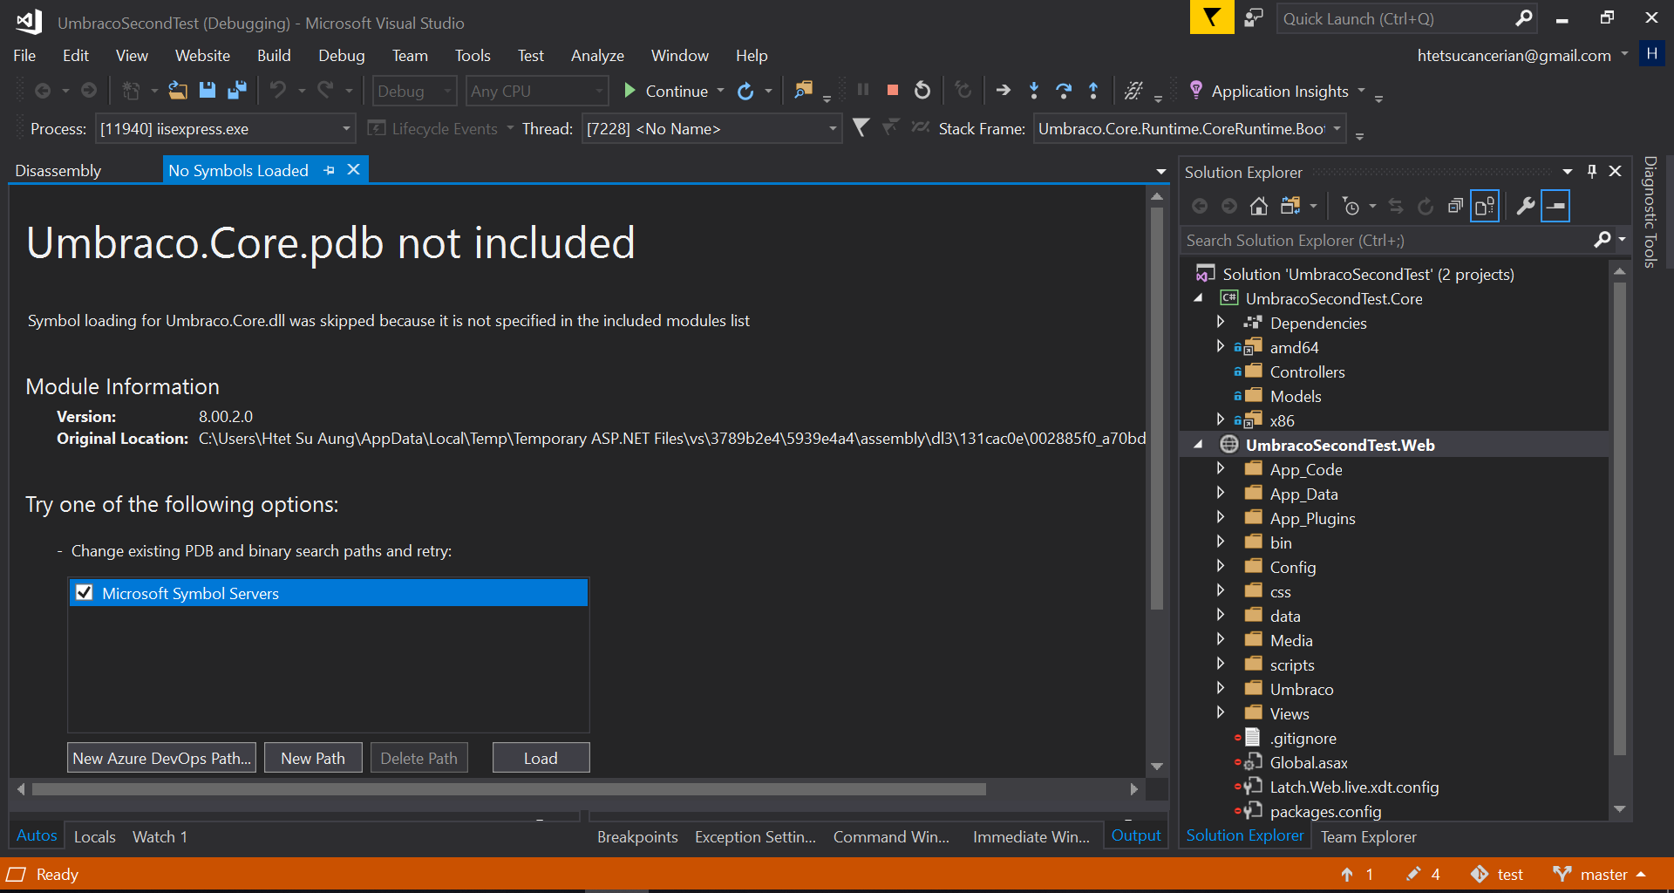The width and height of the screenshot is (1674, 893).
Task: Click the Pending Changes Filter clock icon
Action: [1351, 207]
